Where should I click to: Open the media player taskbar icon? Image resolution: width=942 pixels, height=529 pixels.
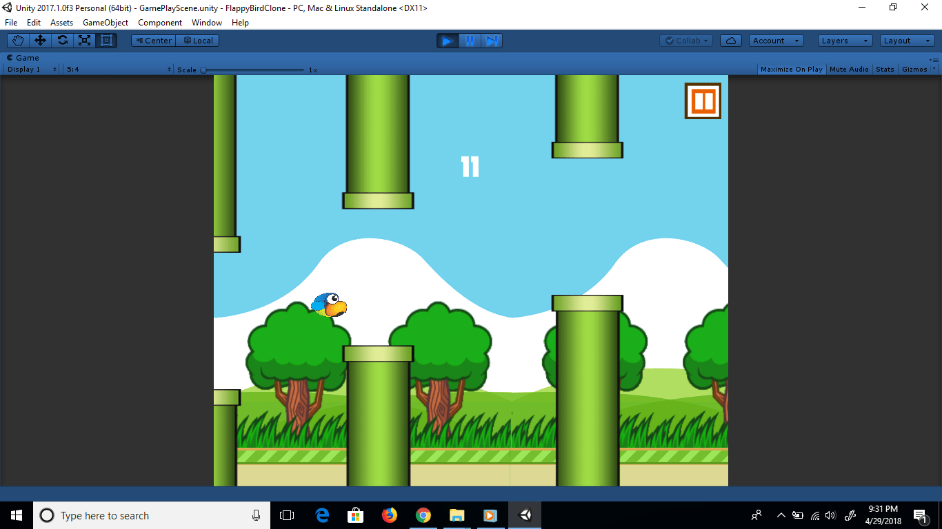[490, 515]
